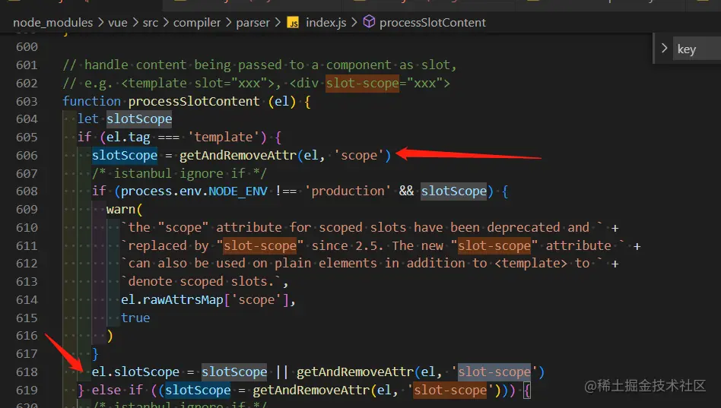Open the src breadcrumb segment
Screen dimensions: 721x408
pyautogui.click(x=151, y=23)
